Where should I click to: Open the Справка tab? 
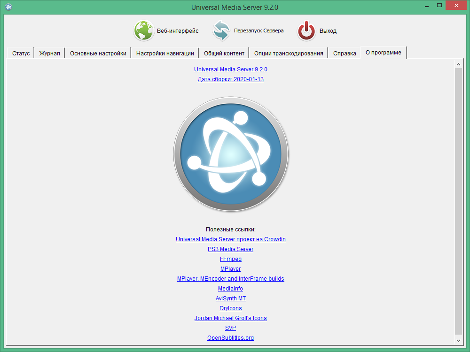pos(345,53)
